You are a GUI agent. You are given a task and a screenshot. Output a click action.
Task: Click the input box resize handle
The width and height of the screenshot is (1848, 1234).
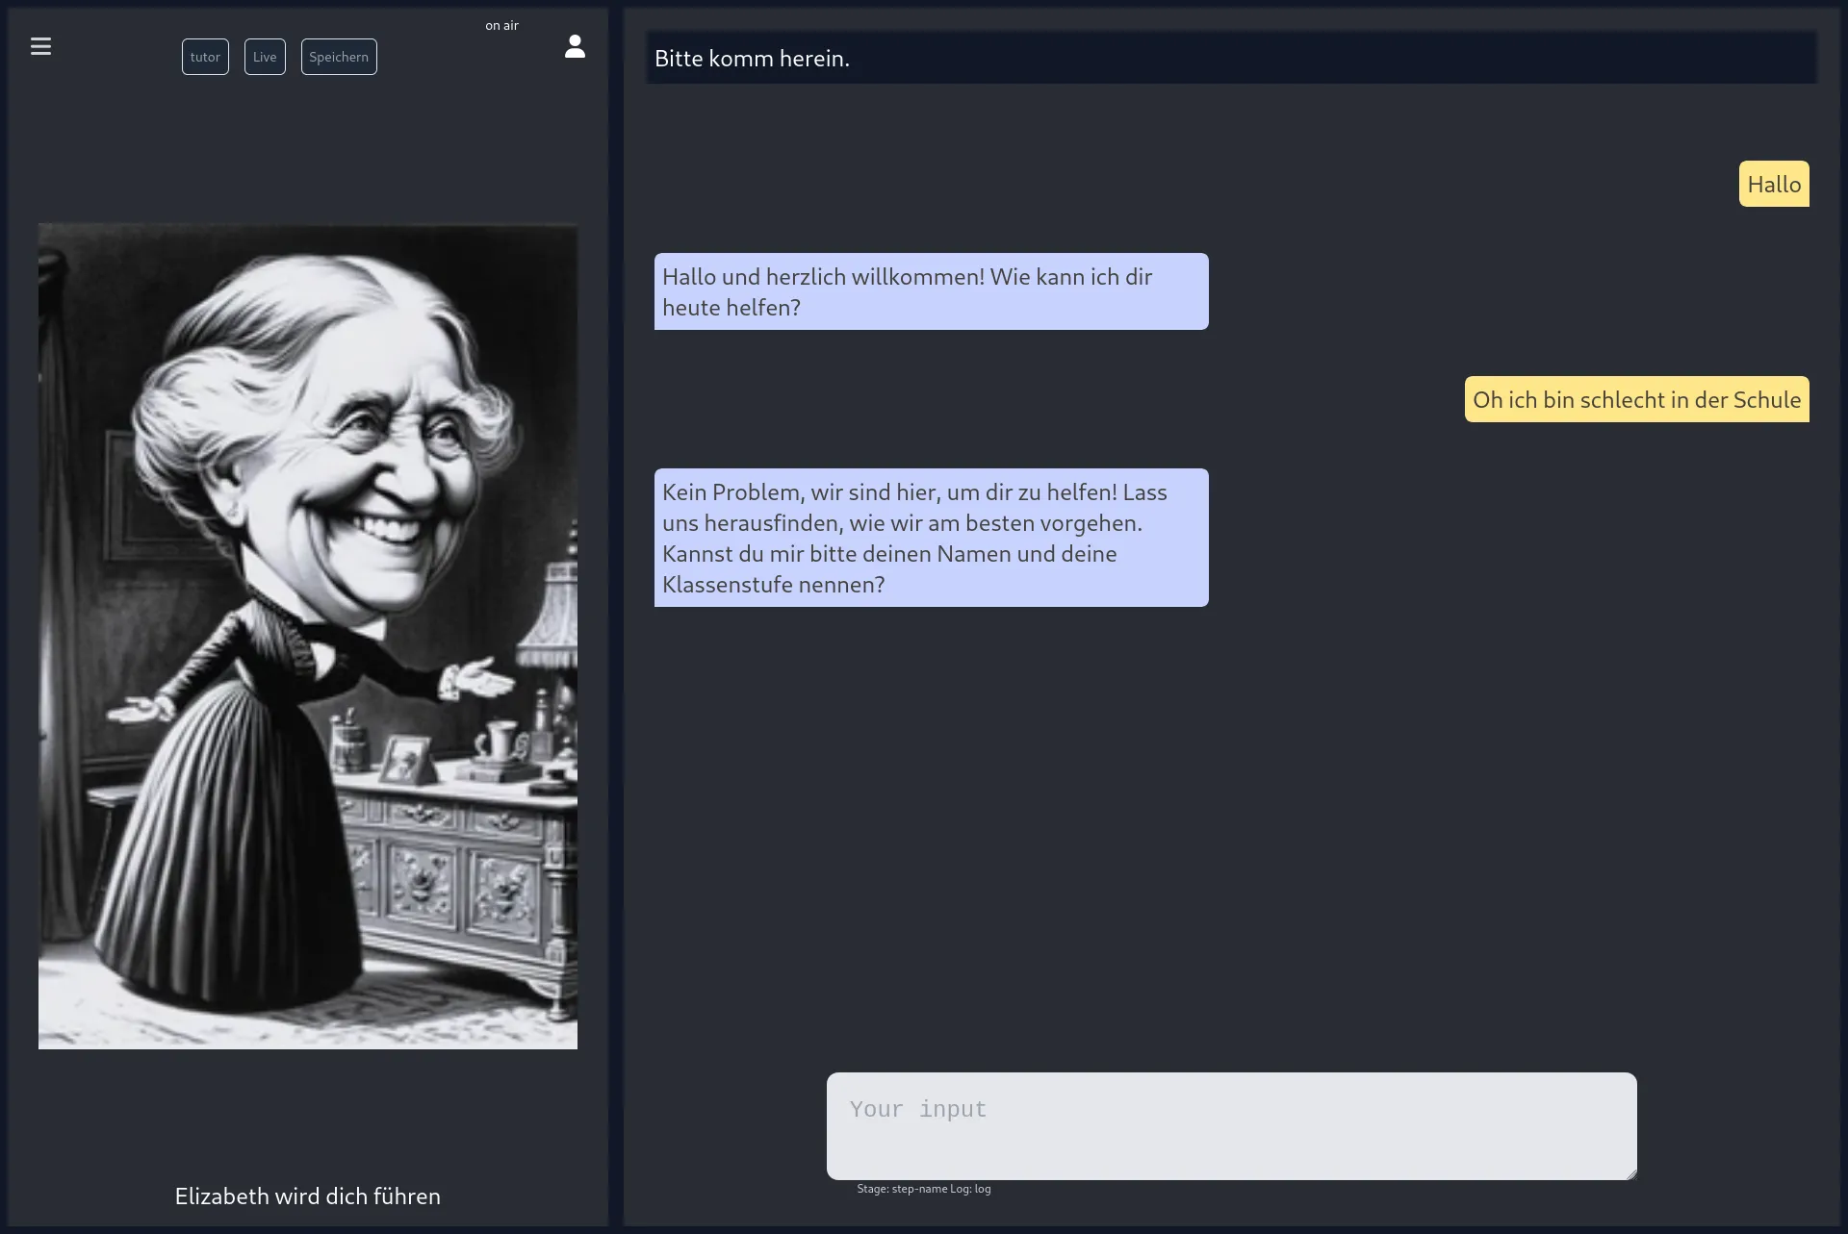[1631, 1174]
